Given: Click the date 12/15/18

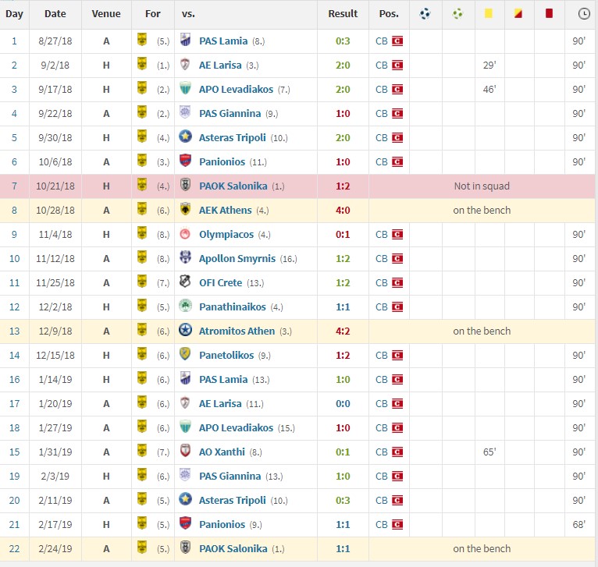Looking at the screenshot, I should pos(55,355).
